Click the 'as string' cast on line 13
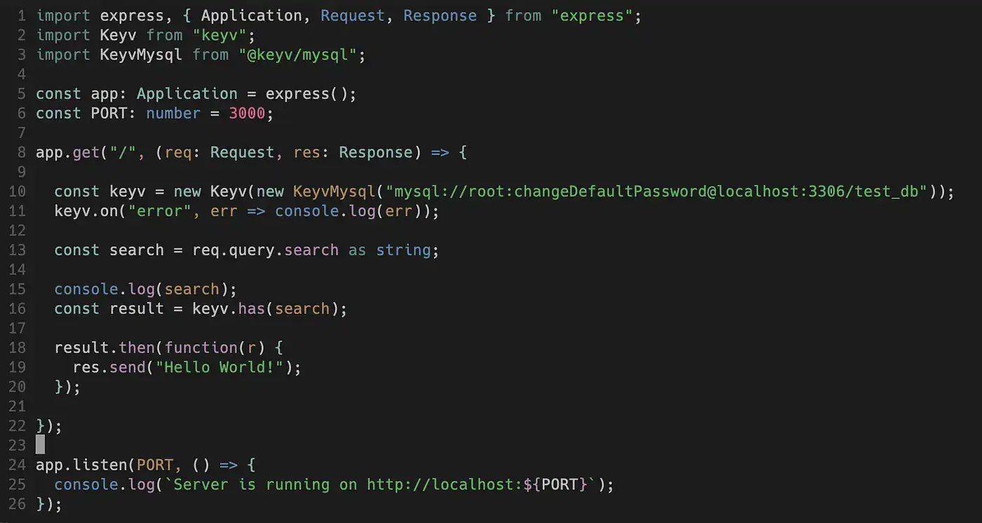Viewport: 982px width, 523px height. [389, 250]
